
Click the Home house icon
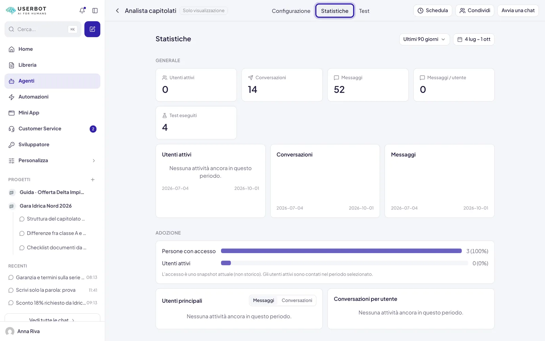pos(12,49)
